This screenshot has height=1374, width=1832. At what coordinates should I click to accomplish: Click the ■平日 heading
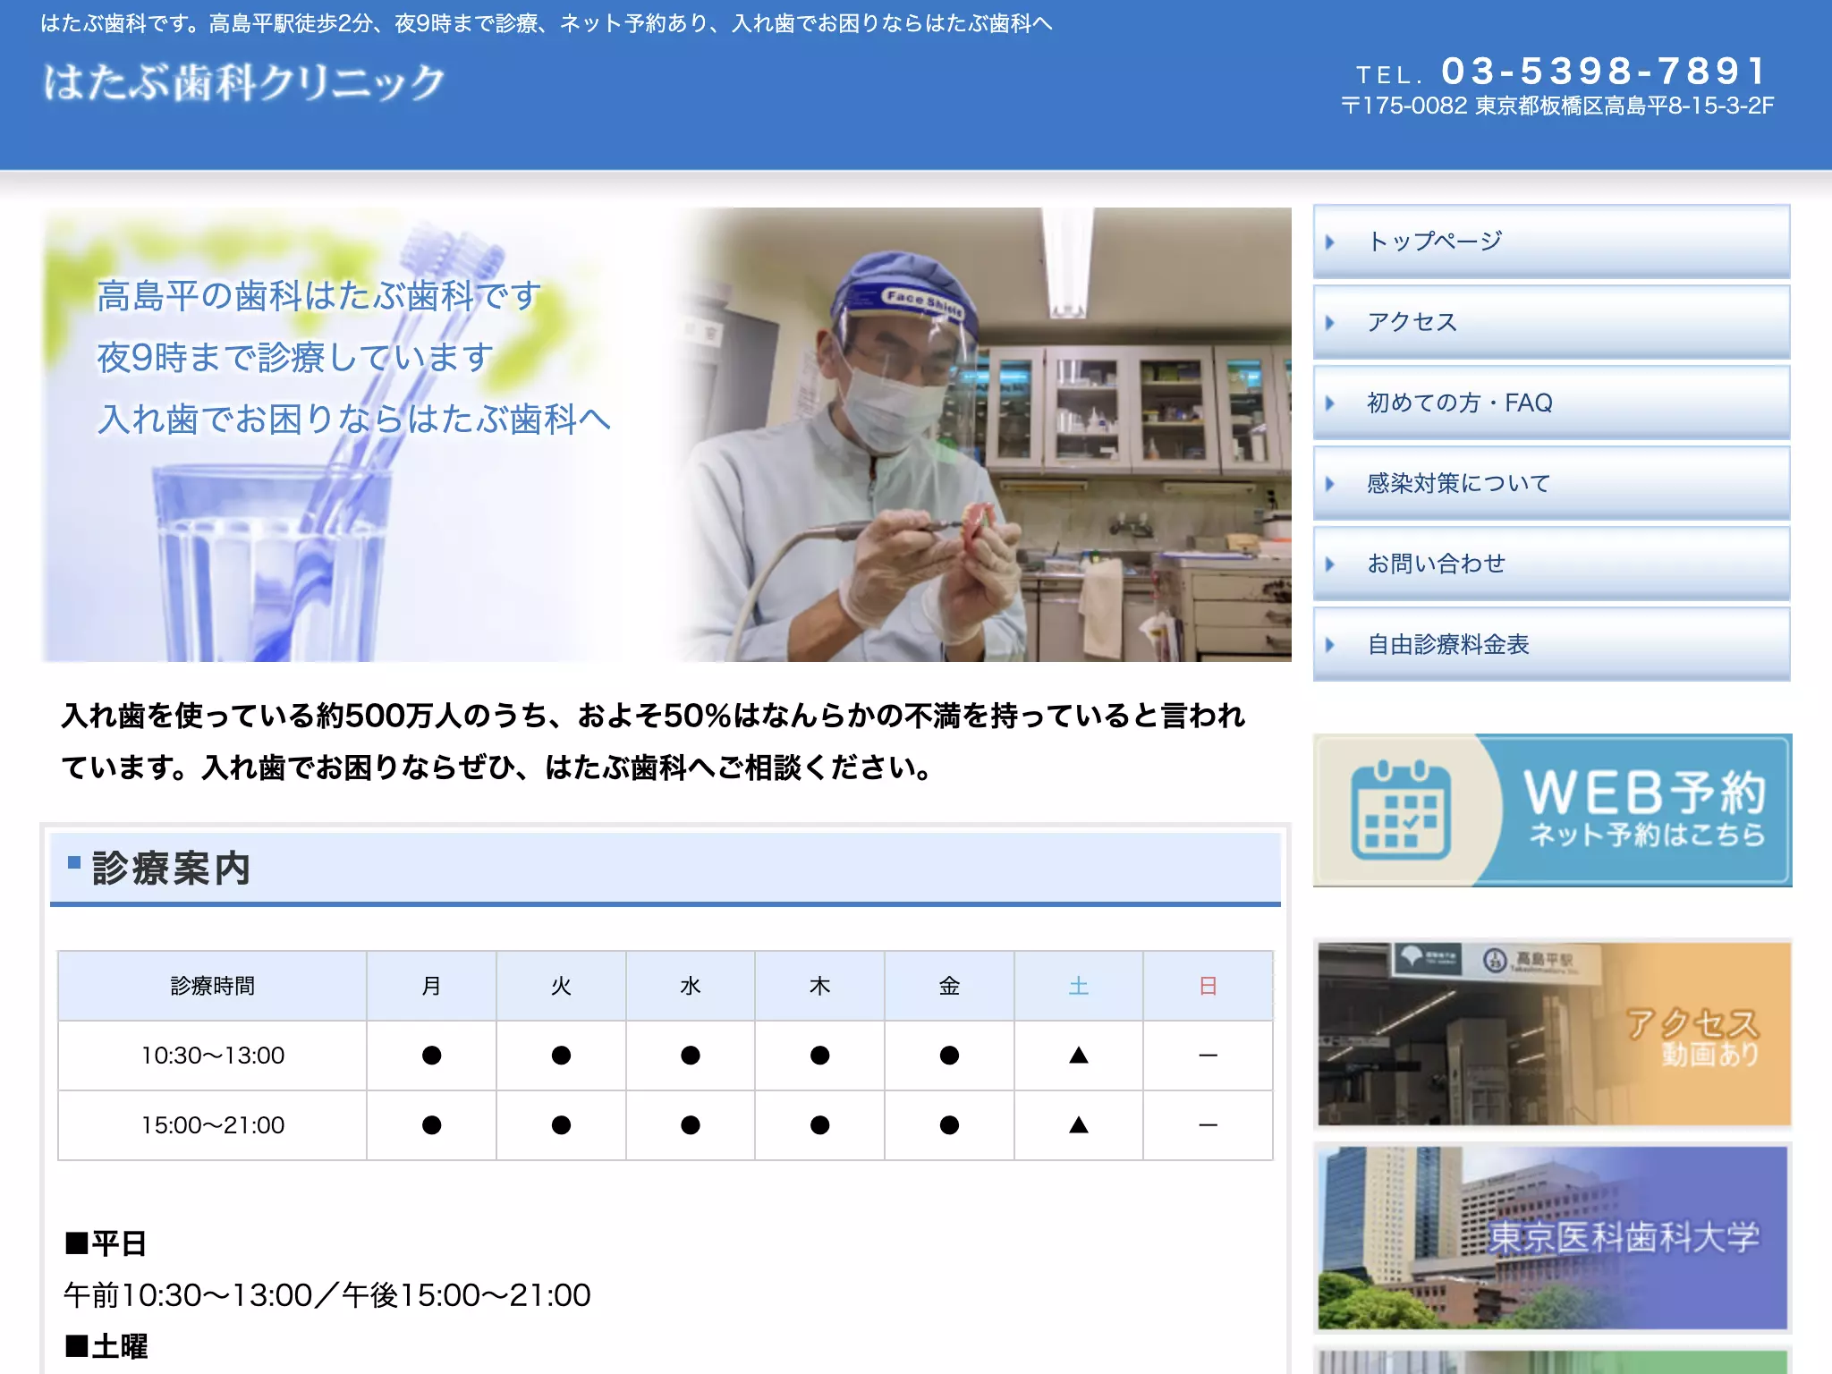[x=106, y=1243]
